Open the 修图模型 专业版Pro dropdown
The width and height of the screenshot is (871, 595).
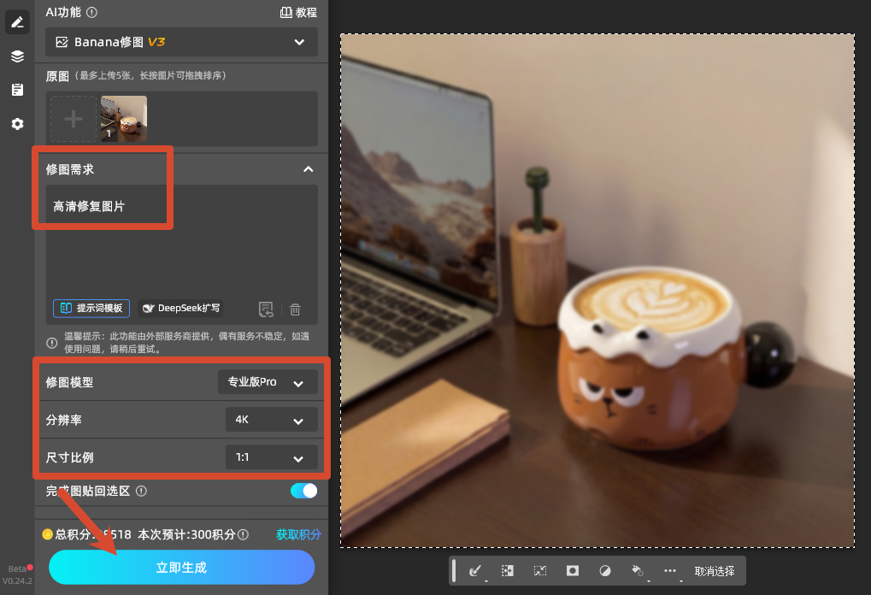tap(268, 382)
